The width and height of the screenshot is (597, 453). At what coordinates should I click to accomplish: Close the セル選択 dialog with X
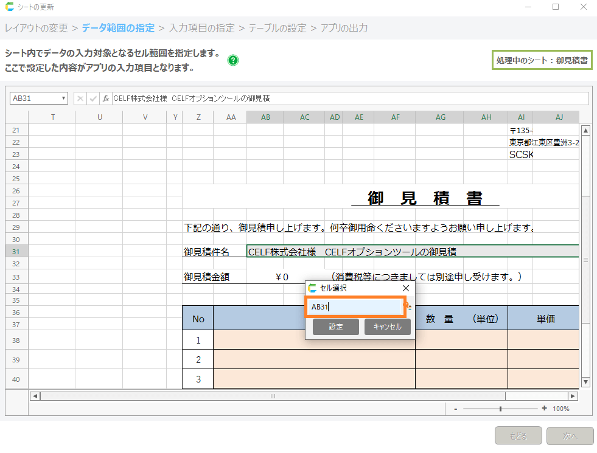(x=406, y=288)
